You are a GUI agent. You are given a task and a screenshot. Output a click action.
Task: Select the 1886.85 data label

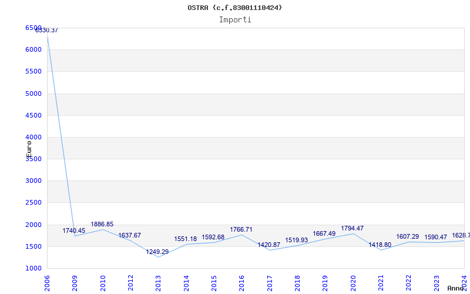click(x=102, y=224)
